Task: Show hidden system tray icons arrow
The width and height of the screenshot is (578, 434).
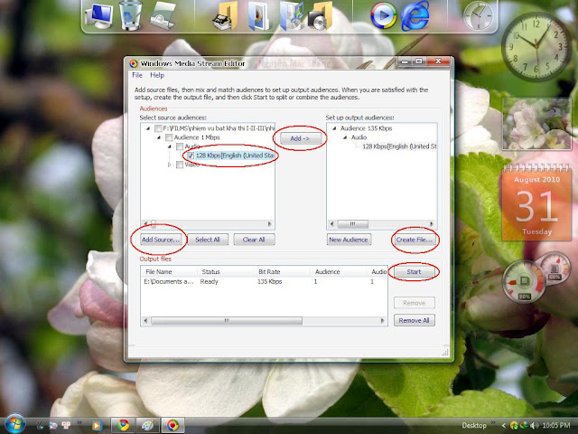Action: 504,426
